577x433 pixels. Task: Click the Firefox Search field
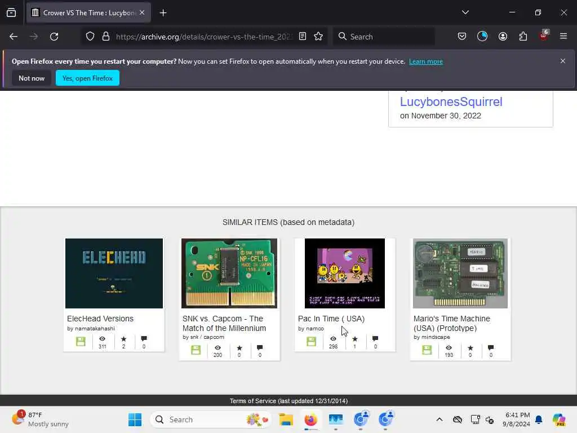pos(384,37)
